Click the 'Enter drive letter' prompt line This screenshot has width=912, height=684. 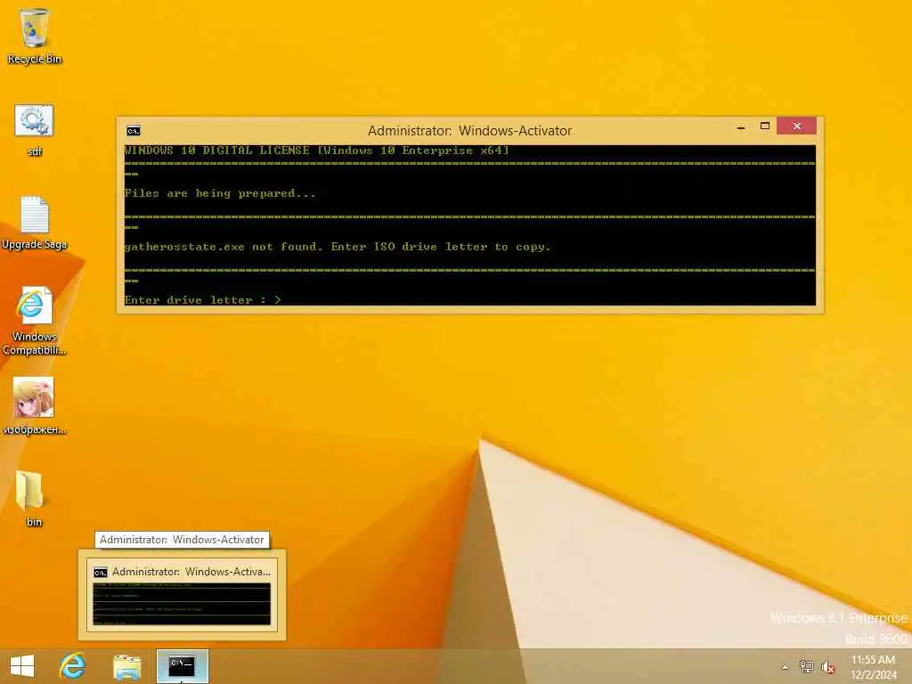[202, 300]
